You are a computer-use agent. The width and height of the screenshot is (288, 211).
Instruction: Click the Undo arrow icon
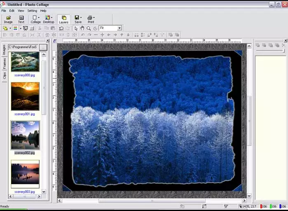tap(61, 28)
